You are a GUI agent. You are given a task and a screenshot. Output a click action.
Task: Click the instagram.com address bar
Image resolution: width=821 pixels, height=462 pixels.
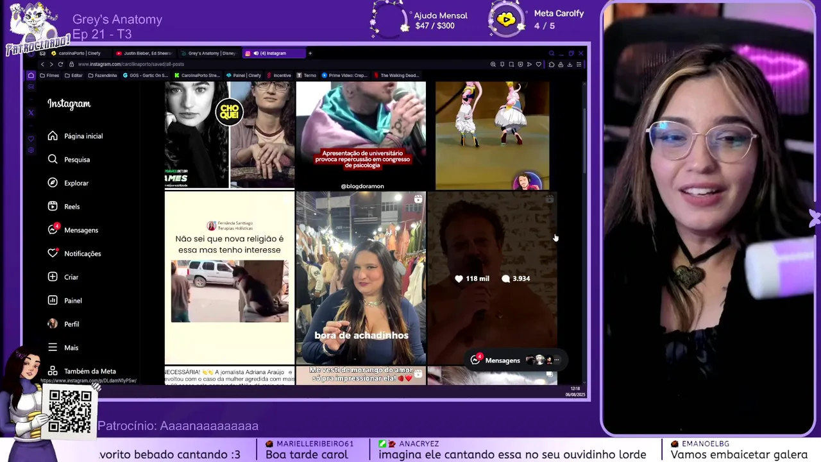(276, 64)
